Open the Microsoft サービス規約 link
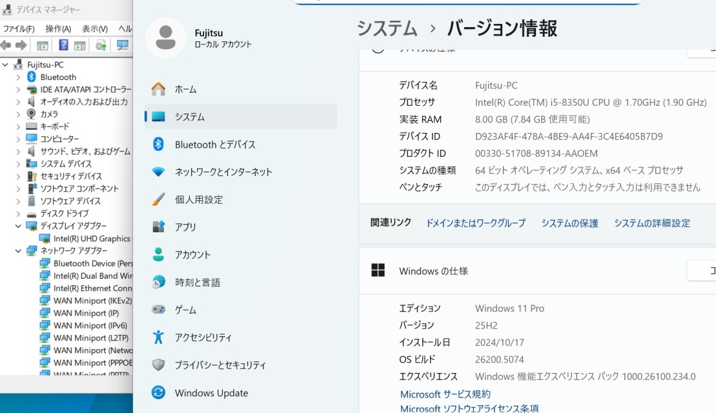The width and height of the screenshot is (716, 413). [x=445, y=394]
